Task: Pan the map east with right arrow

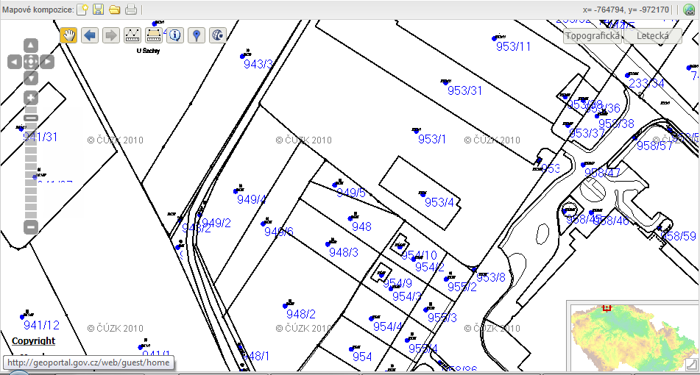Action: [x=47, y=62]
